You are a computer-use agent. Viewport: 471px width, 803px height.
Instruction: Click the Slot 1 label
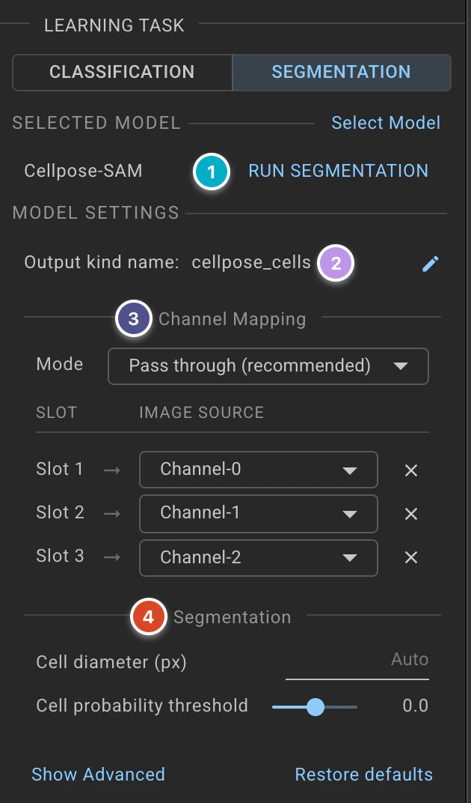pyautogui.click(x=60, y=469)
